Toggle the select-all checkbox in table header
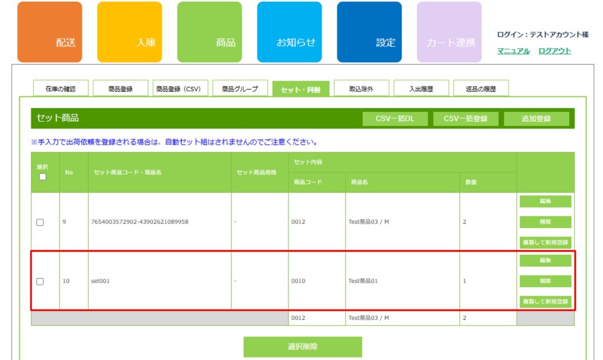Screen dimensions: 603x360 point(42,176)
